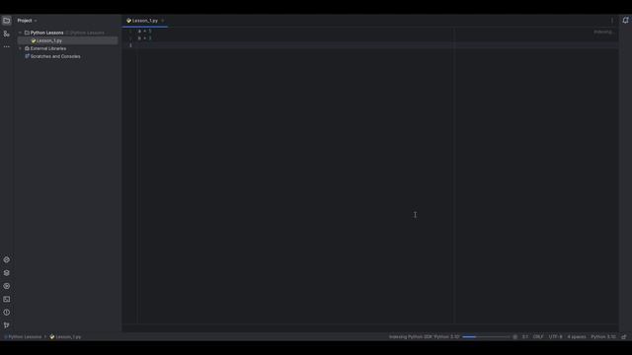Open the Structure tool window icon
Viewport: 632px width, 355px height.
7,34
